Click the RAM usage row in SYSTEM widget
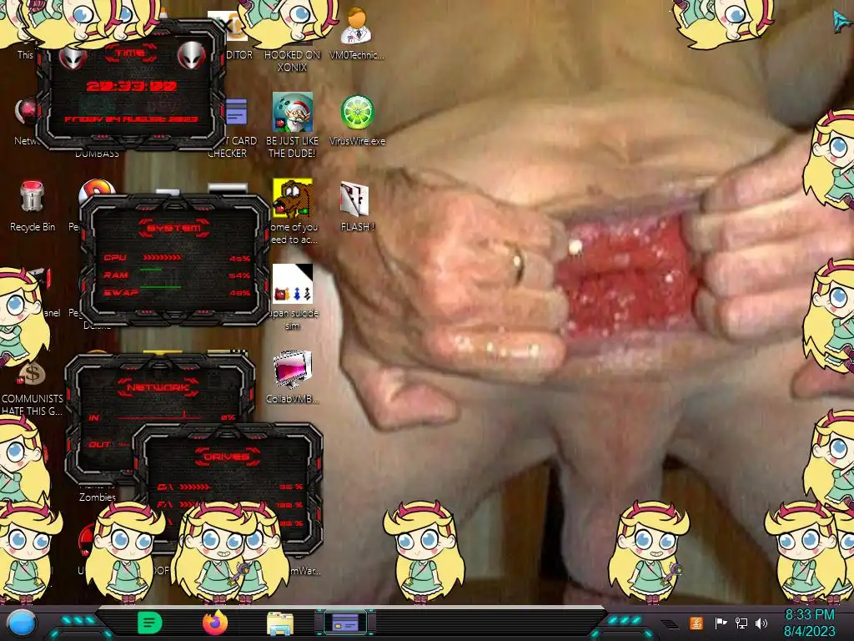This screenshot has width=854, height=641. point(177,275)
